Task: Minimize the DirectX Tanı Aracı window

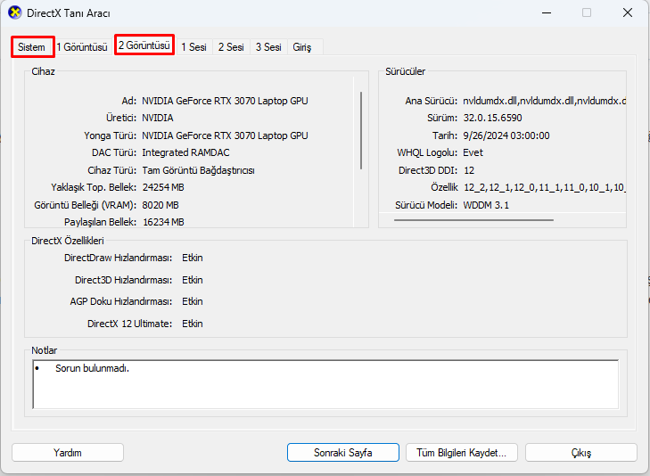Action: point(547,12)
